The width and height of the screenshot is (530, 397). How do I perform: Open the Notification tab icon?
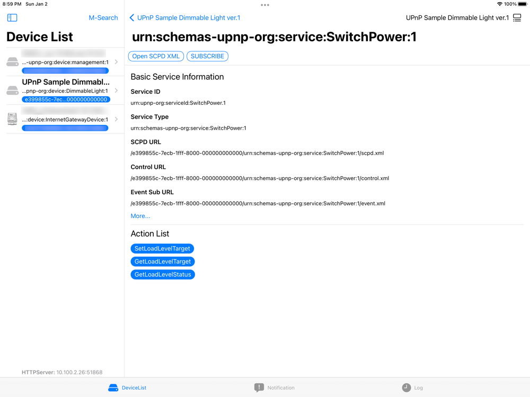pos(259,387)
